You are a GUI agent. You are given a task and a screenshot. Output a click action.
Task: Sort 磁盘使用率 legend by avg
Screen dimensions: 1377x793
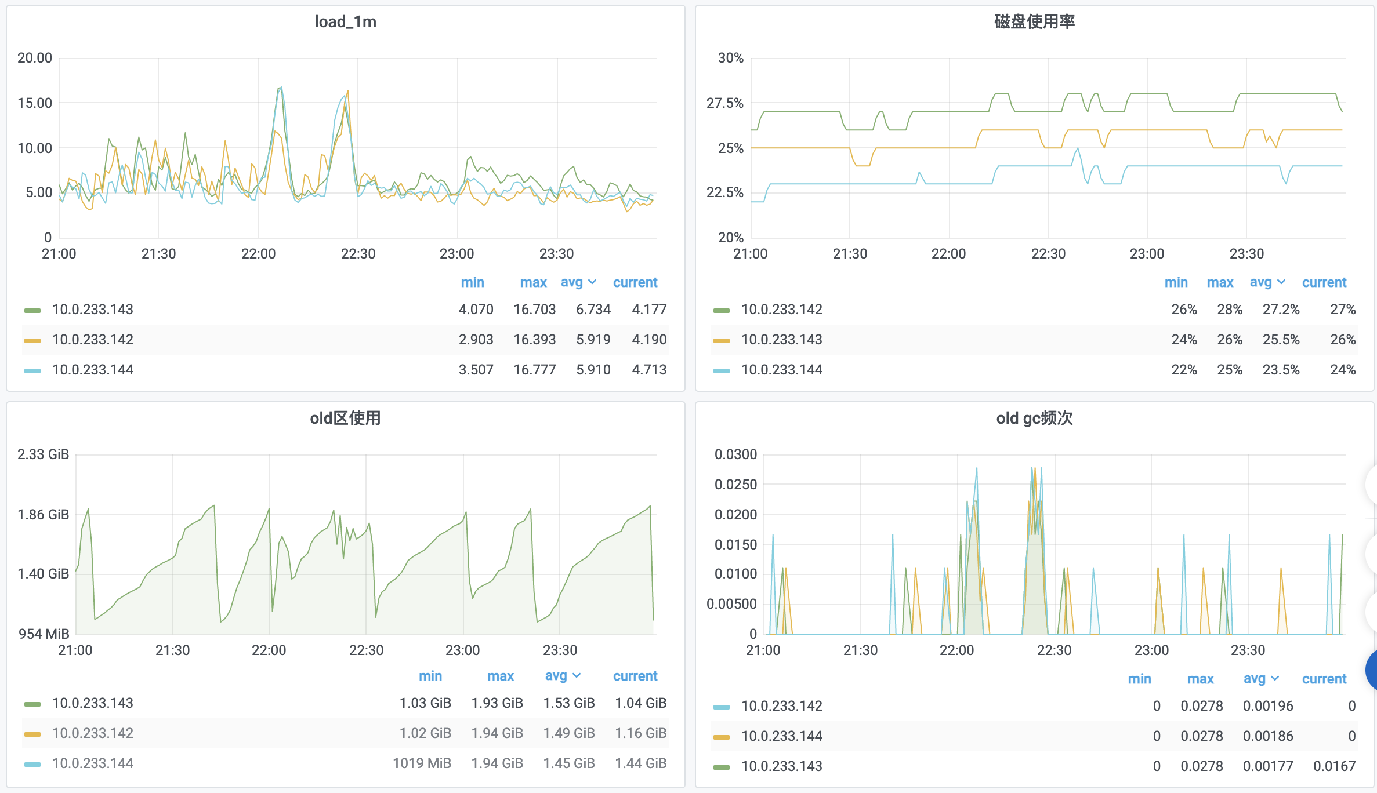pos(1260,282)
